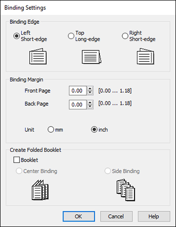The width and height of the screenshot is (176, 227).
Task: Click the Center Binding booklet illustration
Action: [40, 190]
